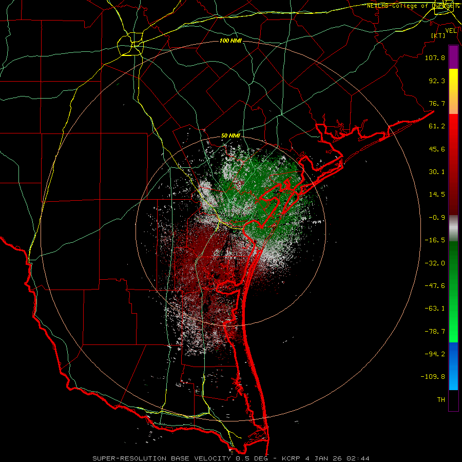The height and width of the screenshot is (462, 462).
Task: Click the -63.1 legend value
Action: [x=435, y=309]
